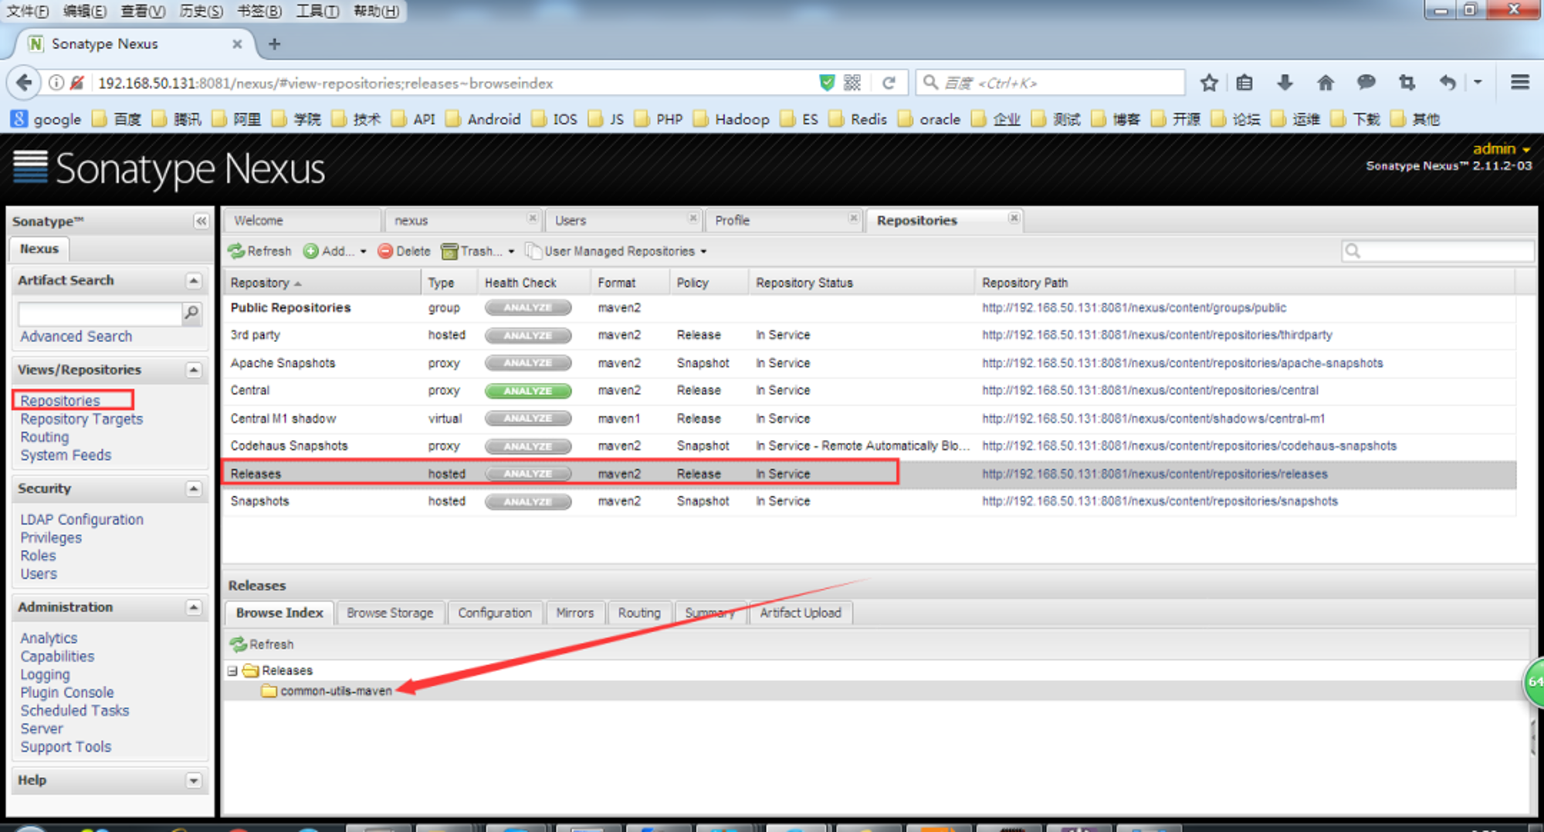Collapse the Views/Repositories panel
The image size is (1544, 832).
pos(194,370)
